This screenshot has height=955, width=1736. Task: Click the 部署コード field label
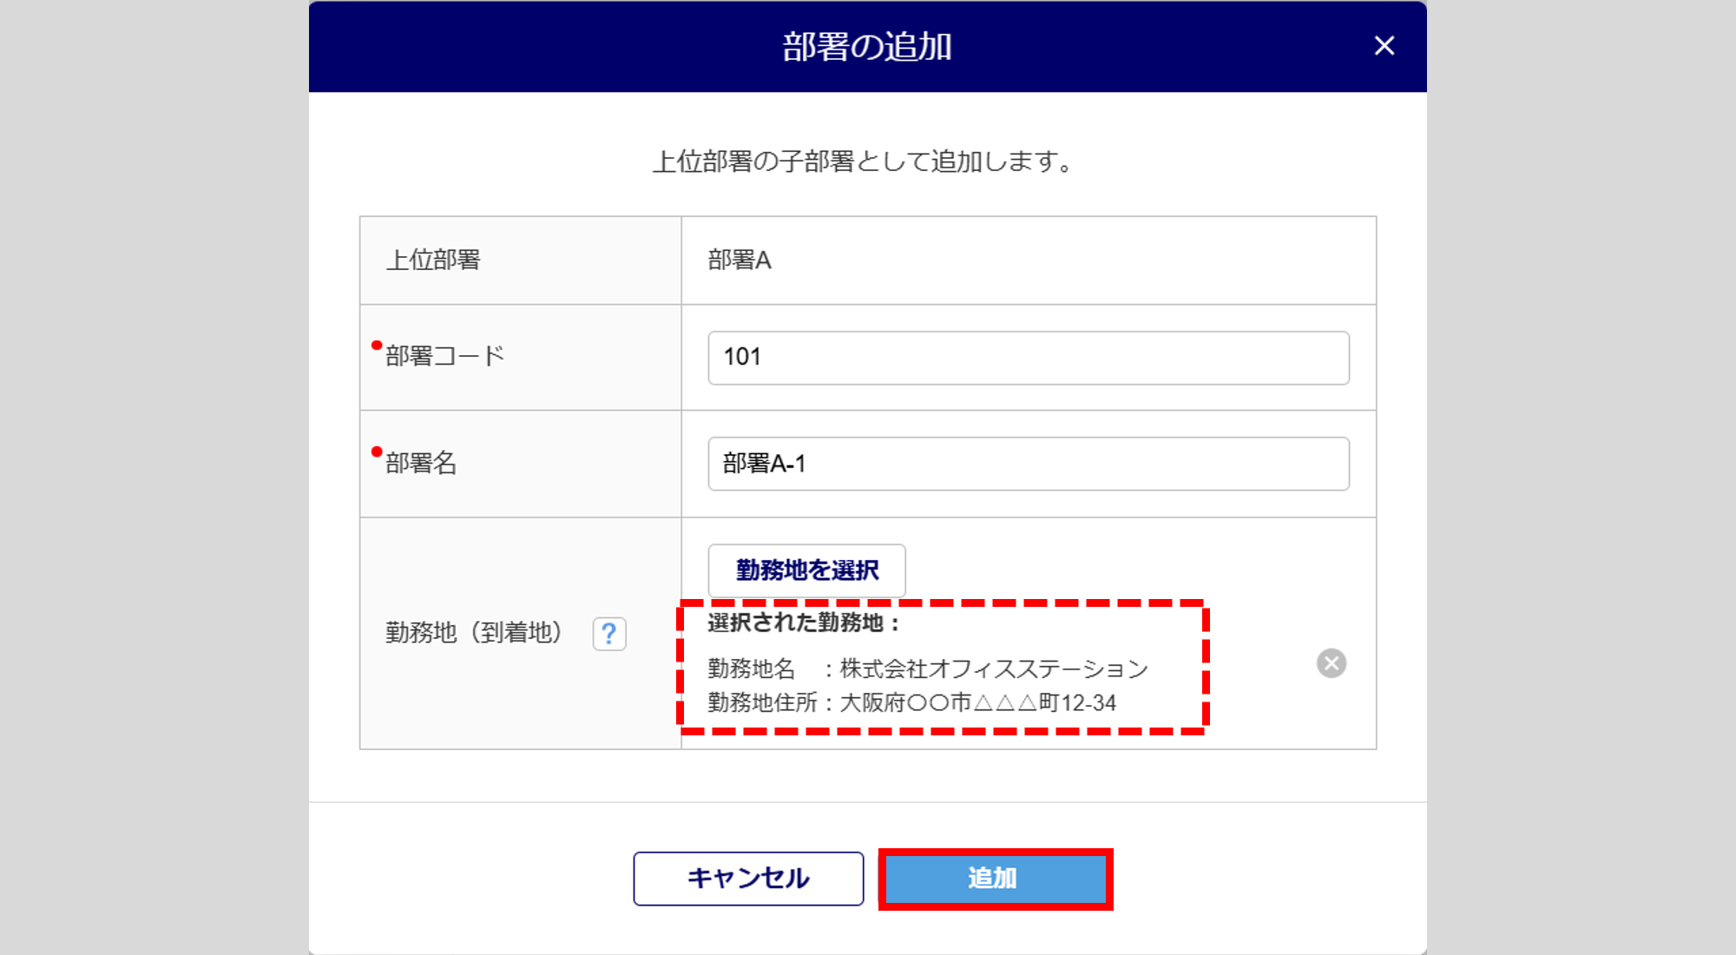click(x=445, y=357)
